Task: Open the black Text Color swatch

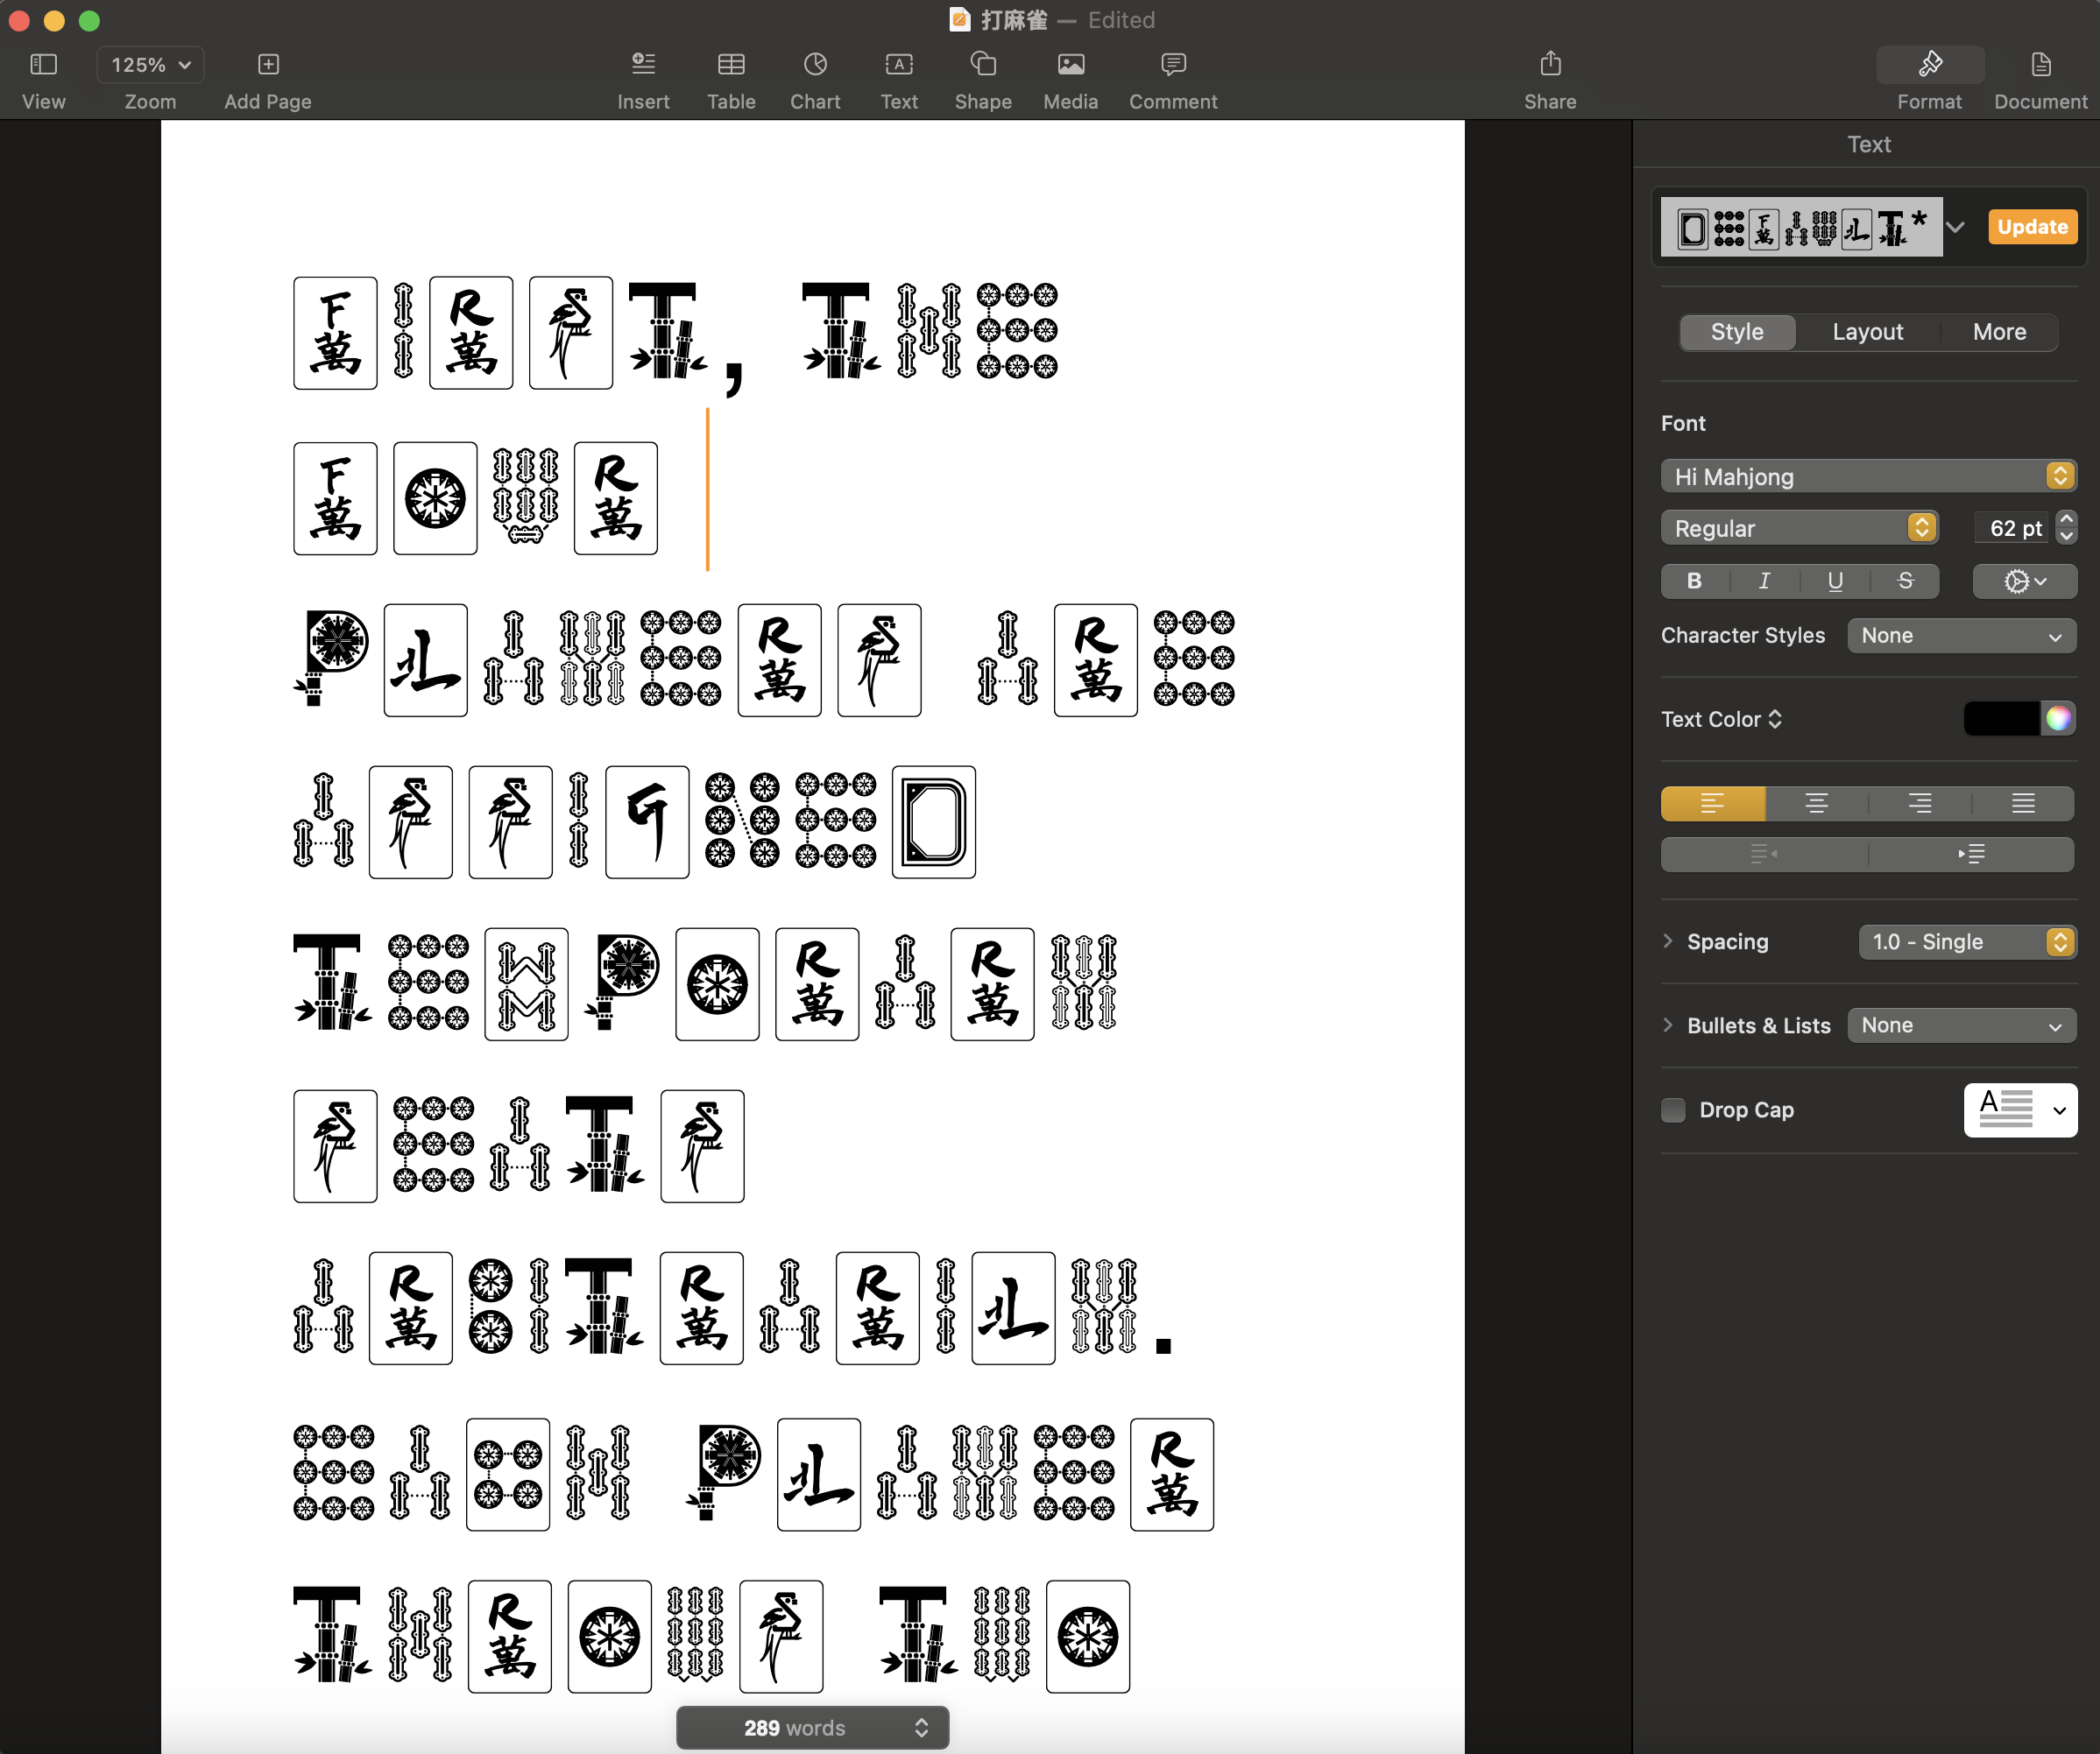Action: pyautogui.click(x=2000, y=719)
